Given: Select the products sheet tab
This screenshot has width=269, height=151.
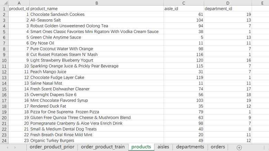Looking at the screenshot, I should (141, 147).
